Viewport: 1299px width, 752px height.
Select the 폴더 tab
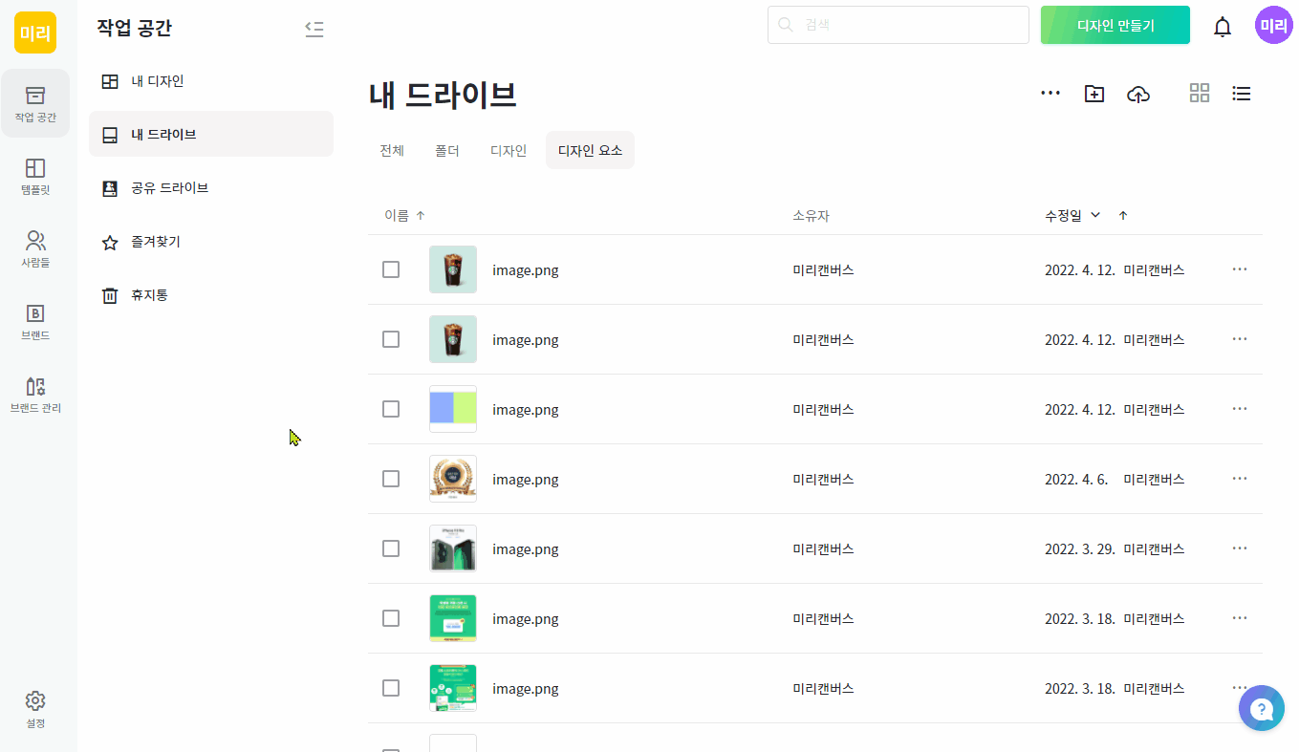pos(447,151)
